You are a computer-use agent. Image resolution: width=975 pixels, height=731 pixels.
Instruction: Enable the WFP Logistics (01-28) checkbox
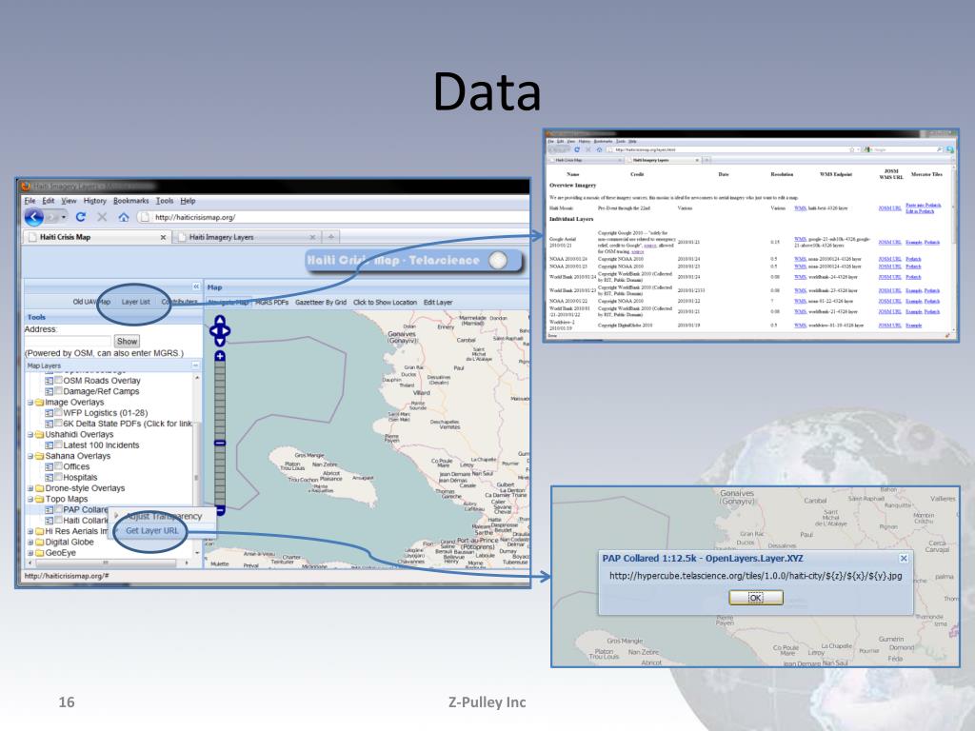point(58,412)
